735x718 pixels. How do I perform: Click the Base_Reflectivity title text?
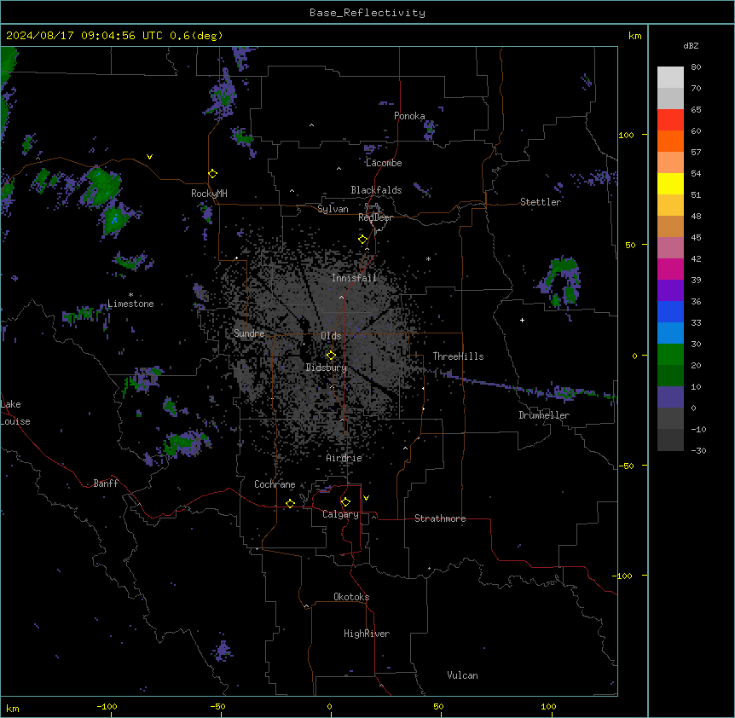point(367,13)
